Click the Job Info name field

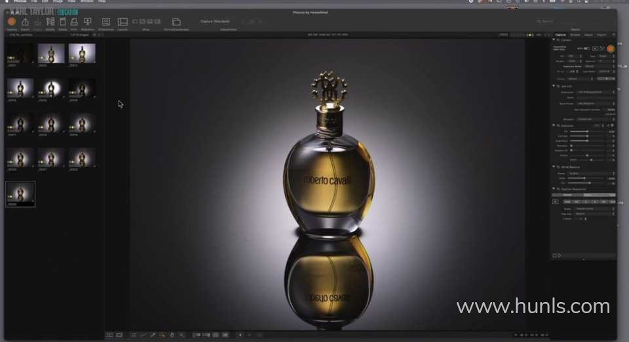pyautogui.click(x=596, y=98)
